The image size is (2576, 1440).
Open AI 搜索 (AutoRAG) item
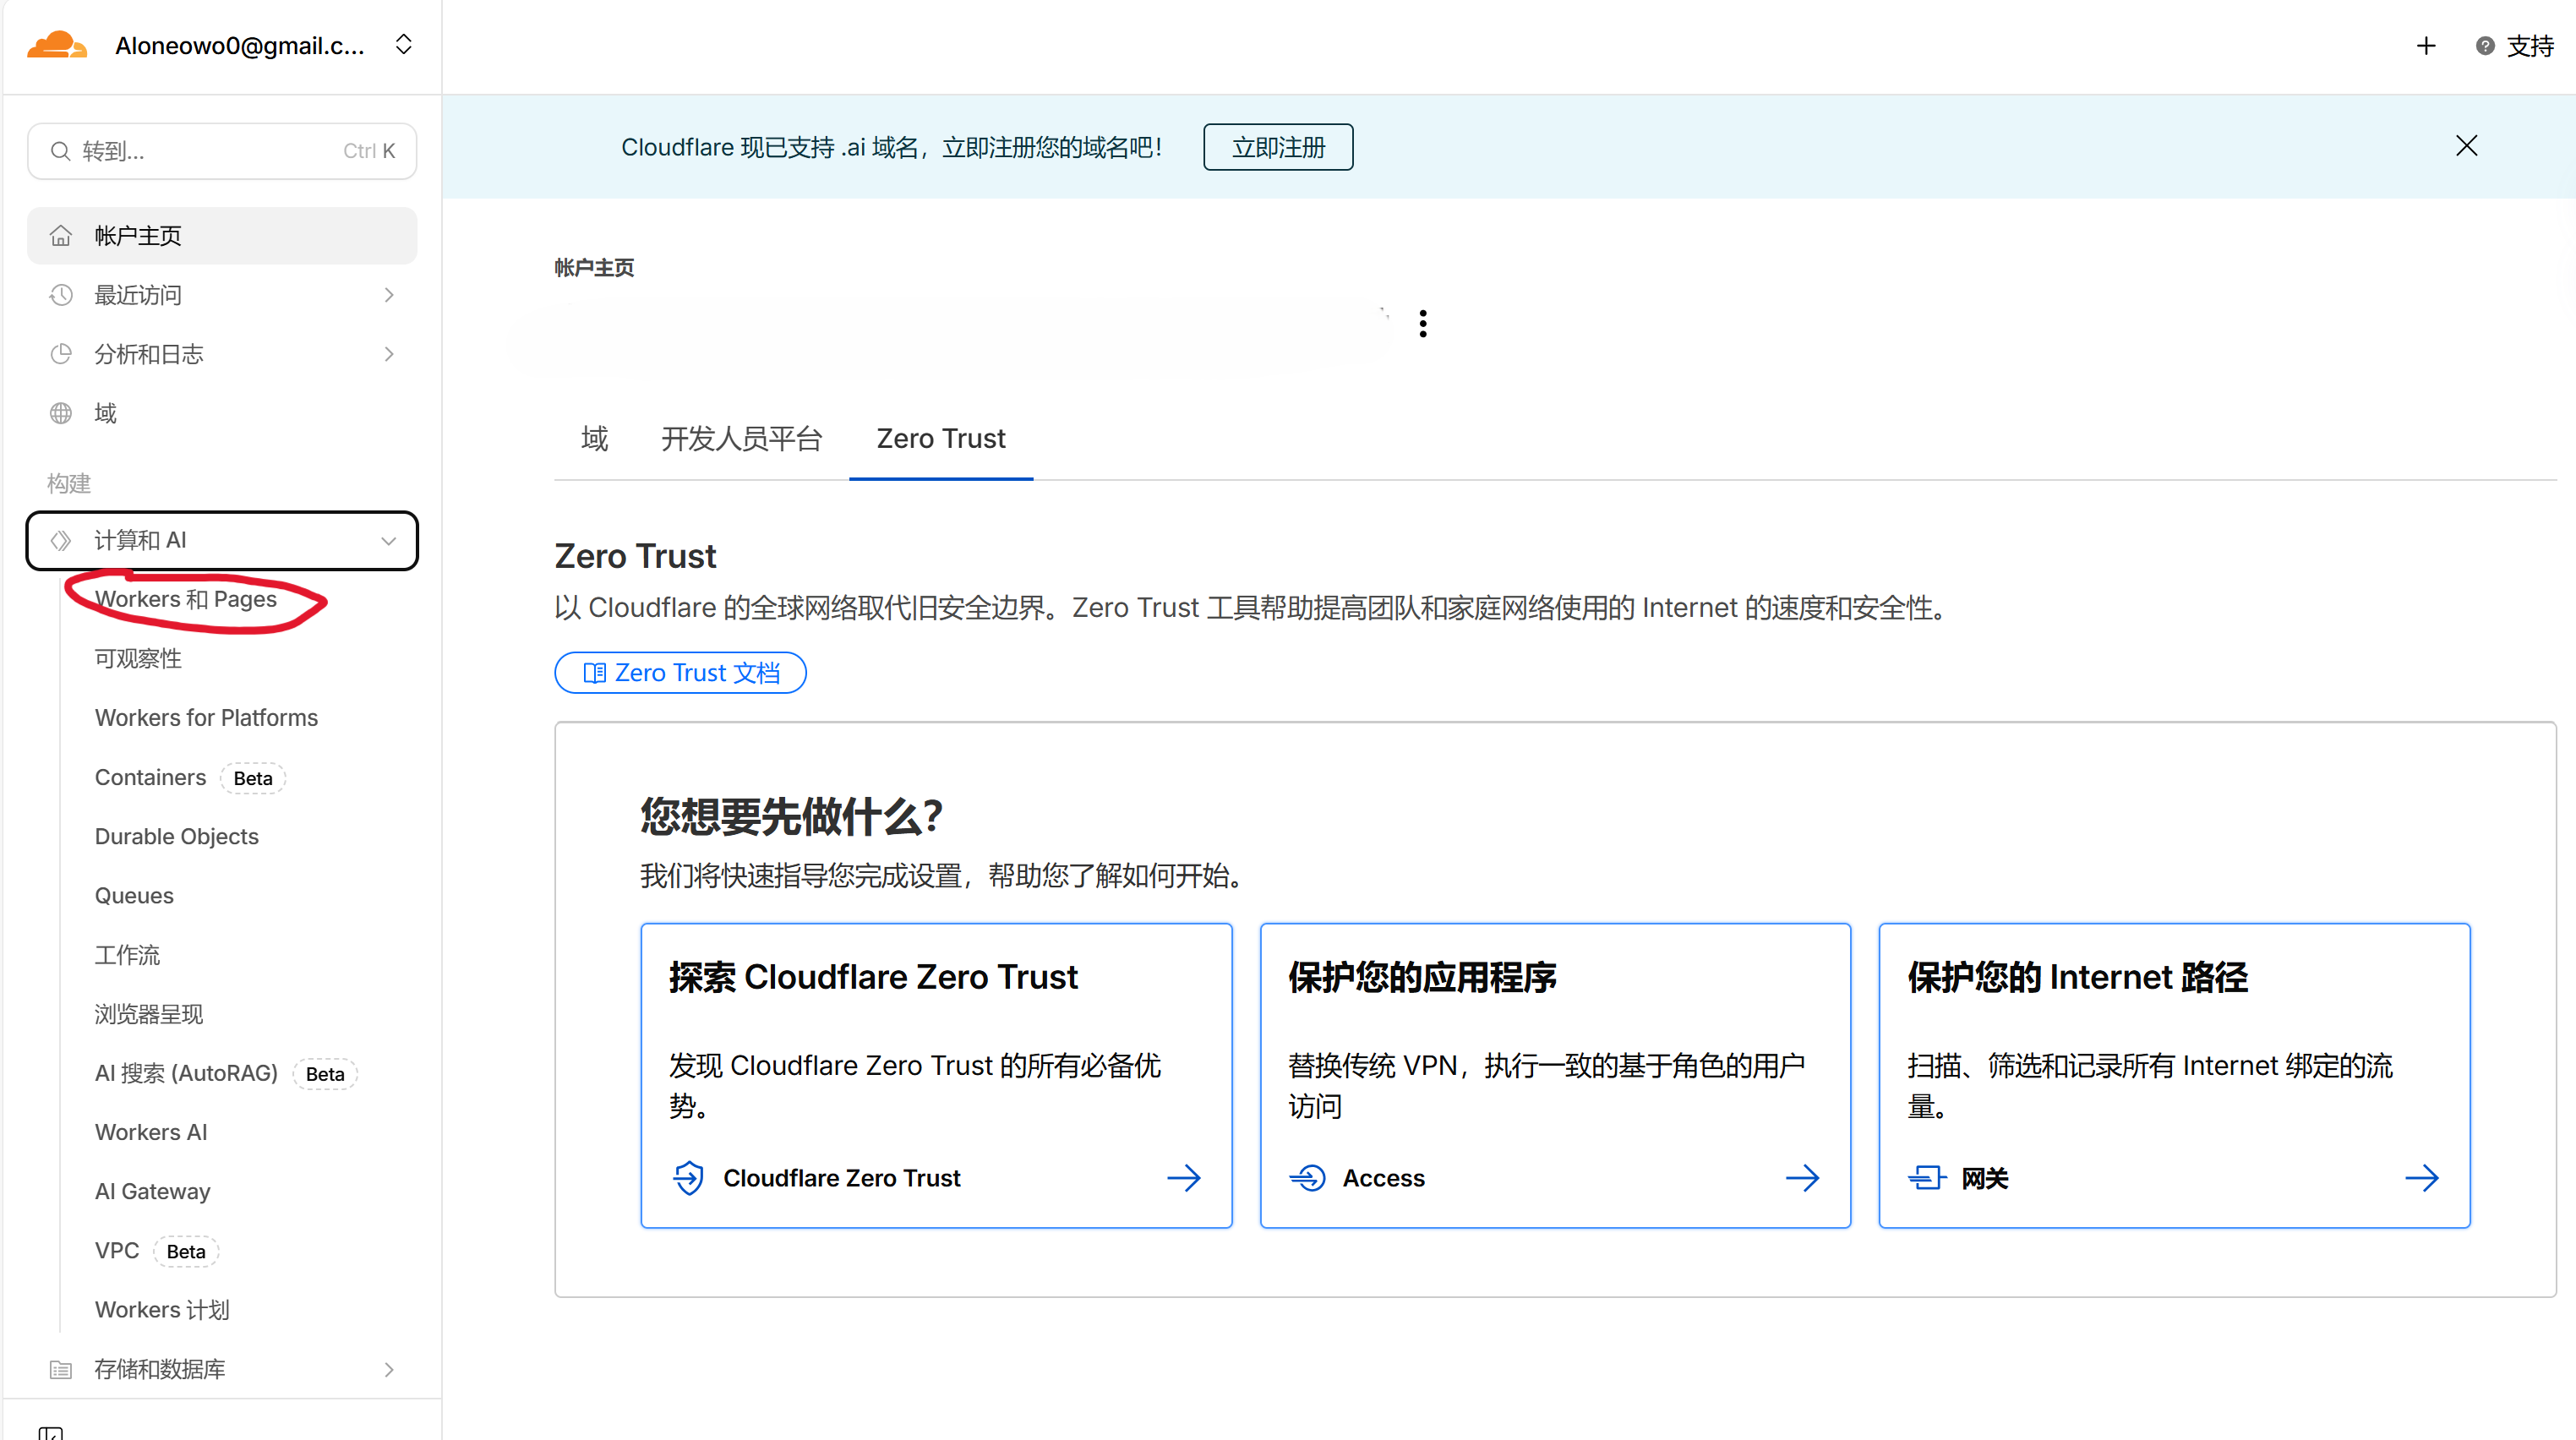pyautogui.click(x=226, y=1073)
